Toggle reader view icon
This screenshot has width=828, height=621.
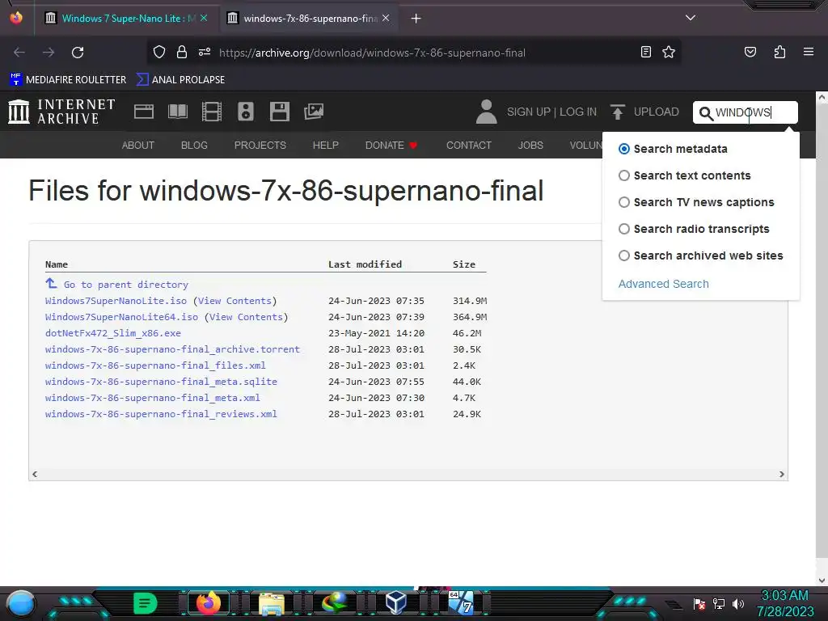coord(646,52)
